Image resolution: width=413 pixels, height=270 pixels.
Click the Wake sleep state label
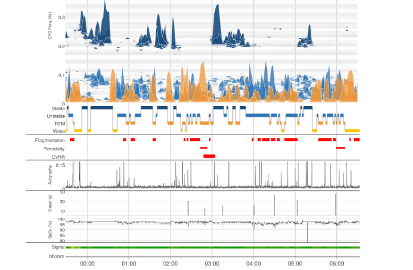point(59,131)
